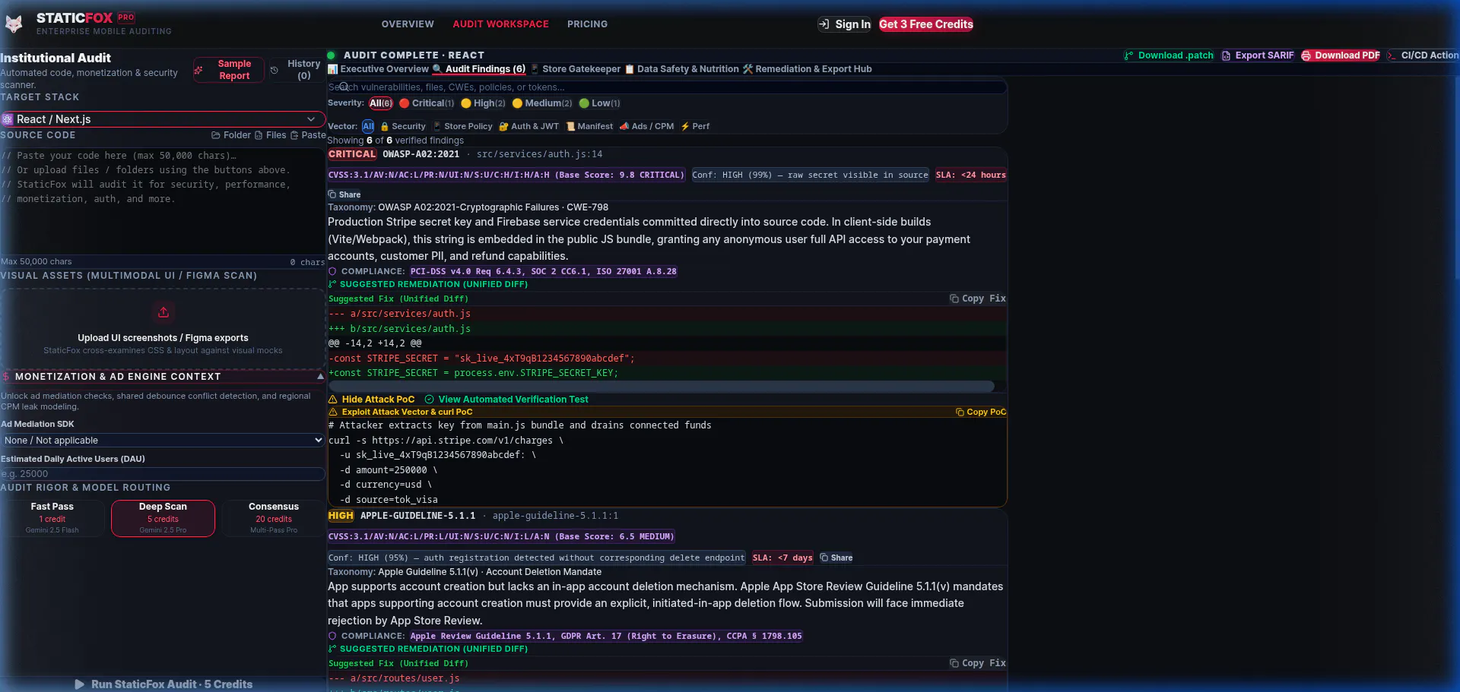Open the Store Gatekeeper tab
Image resolution: width=1460 pixels, height=692 pixels.
(576, 69)
